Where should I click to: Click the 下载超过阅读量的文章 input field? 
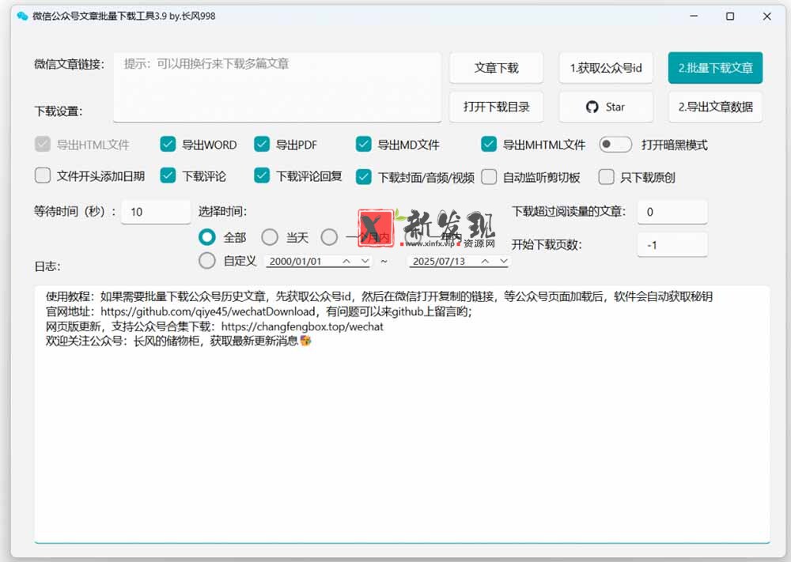672,212
